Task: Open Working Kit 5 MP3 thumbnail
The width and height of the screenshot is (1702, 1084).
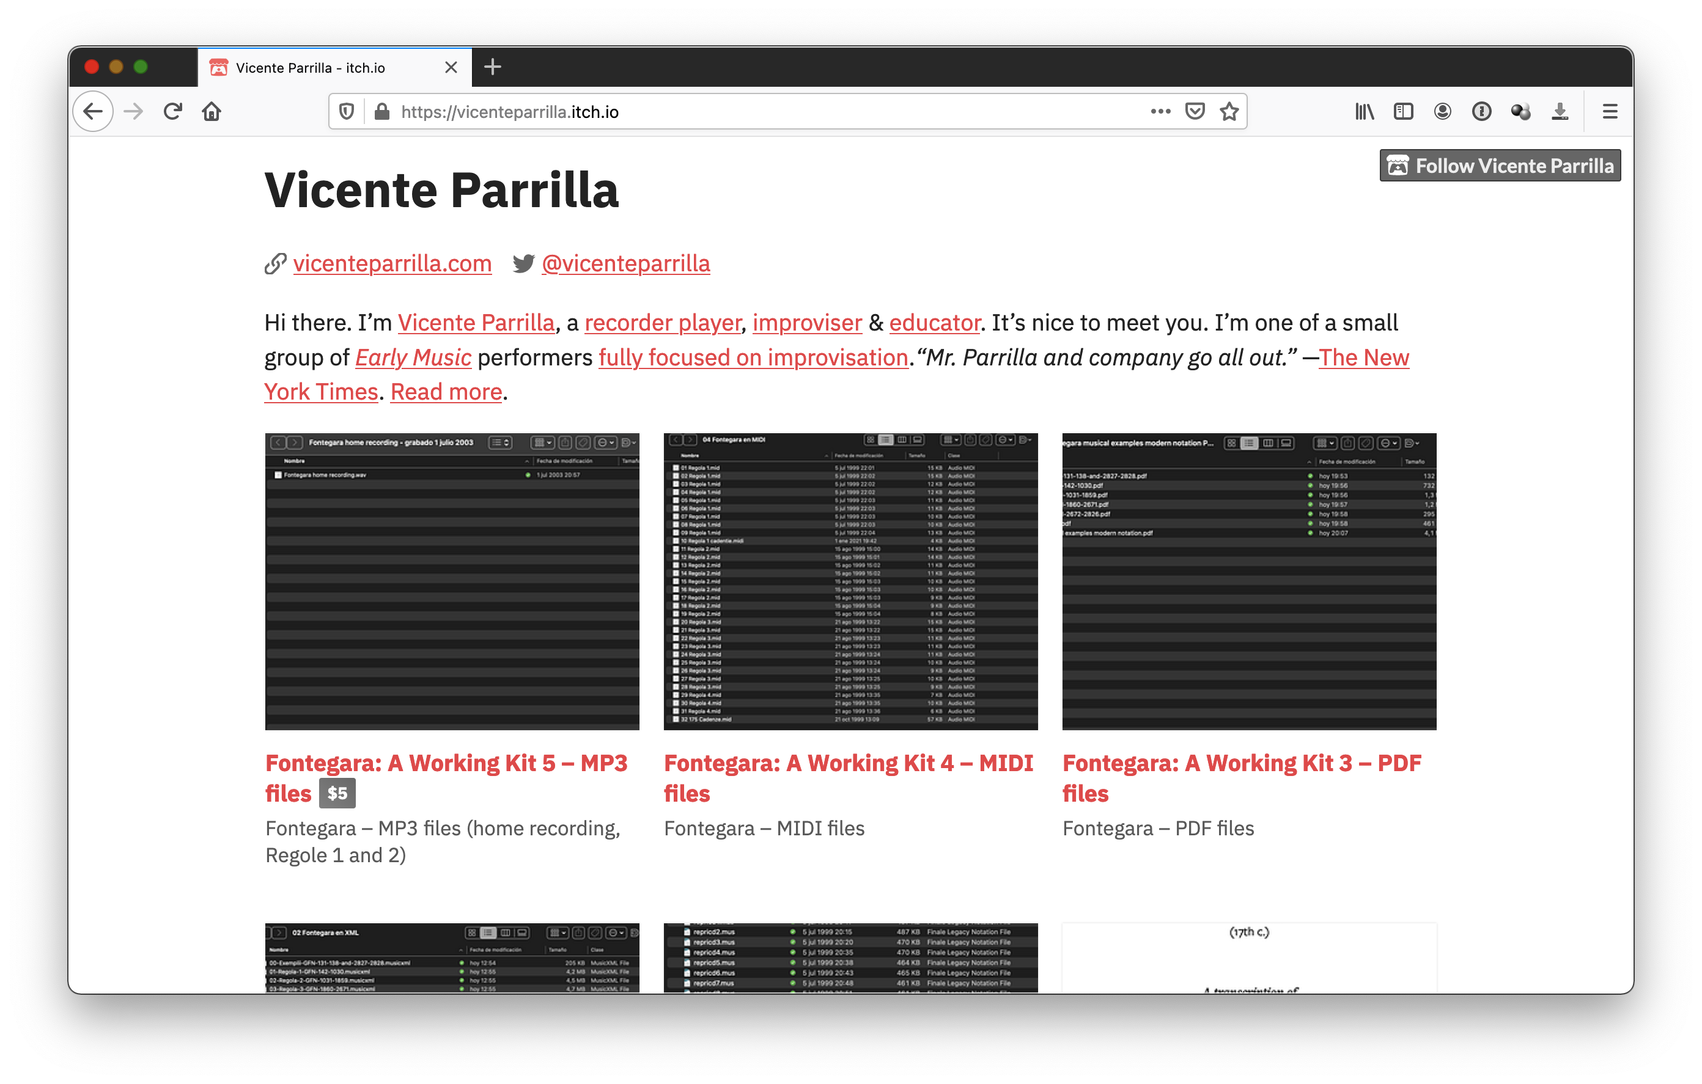Action: 452,581
